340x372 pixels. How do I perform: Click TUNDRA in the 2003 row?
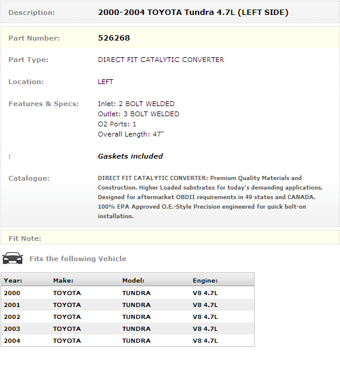(x=136, y=329)
